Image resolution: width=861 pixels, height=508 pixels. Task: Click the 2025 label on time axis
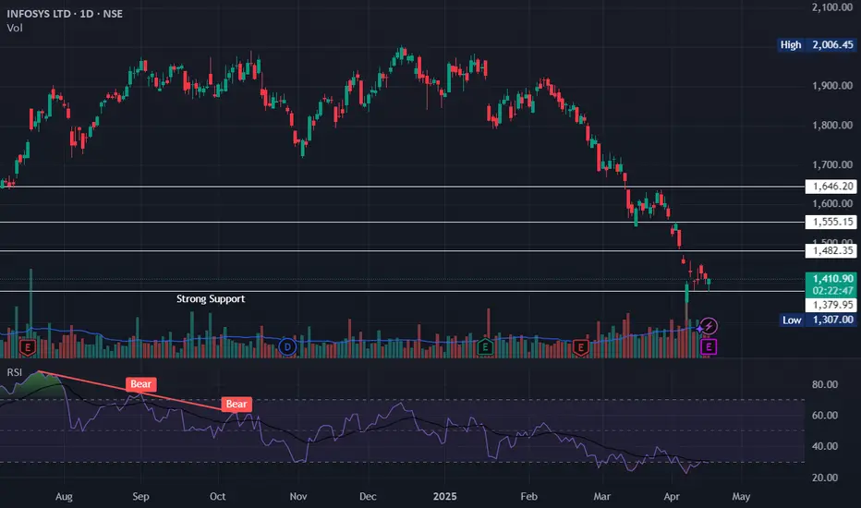(444, 497)
